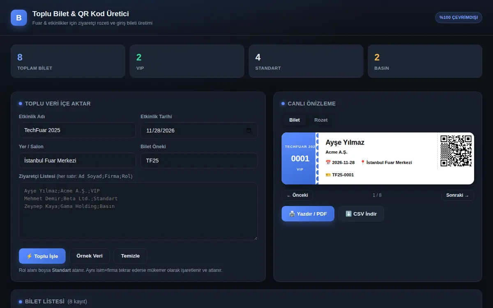This screenshot has height=308, width=493.
Task: Click the Toplu Bilet & QR Kod Üretici title
Action: (81, 14)
